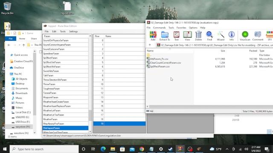Click the Task View taskbar button
The image size is (273, 153).
(x=93, y=149)
